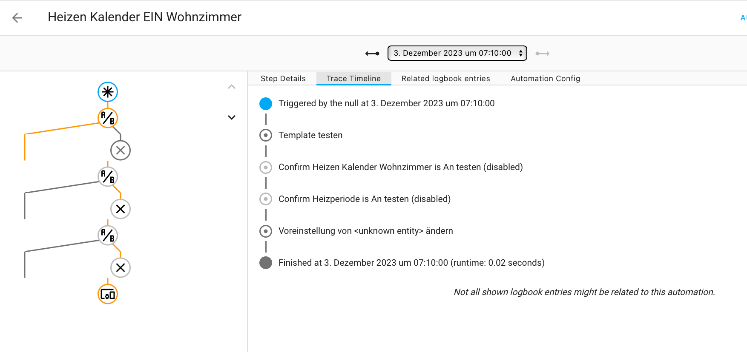
Task: Click the down chevron in graph panel
Action: (x=232, y=117)
